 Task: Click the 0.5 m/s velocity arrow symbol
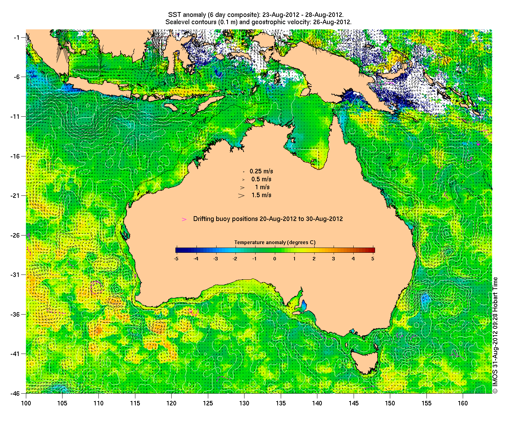[243, 180]
